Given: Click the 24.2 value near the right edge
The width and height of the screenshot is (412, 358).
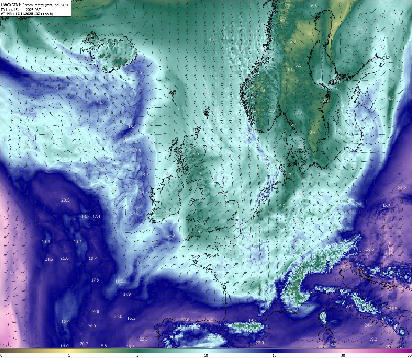Looking at the screenshot, I should click(402, 188).
